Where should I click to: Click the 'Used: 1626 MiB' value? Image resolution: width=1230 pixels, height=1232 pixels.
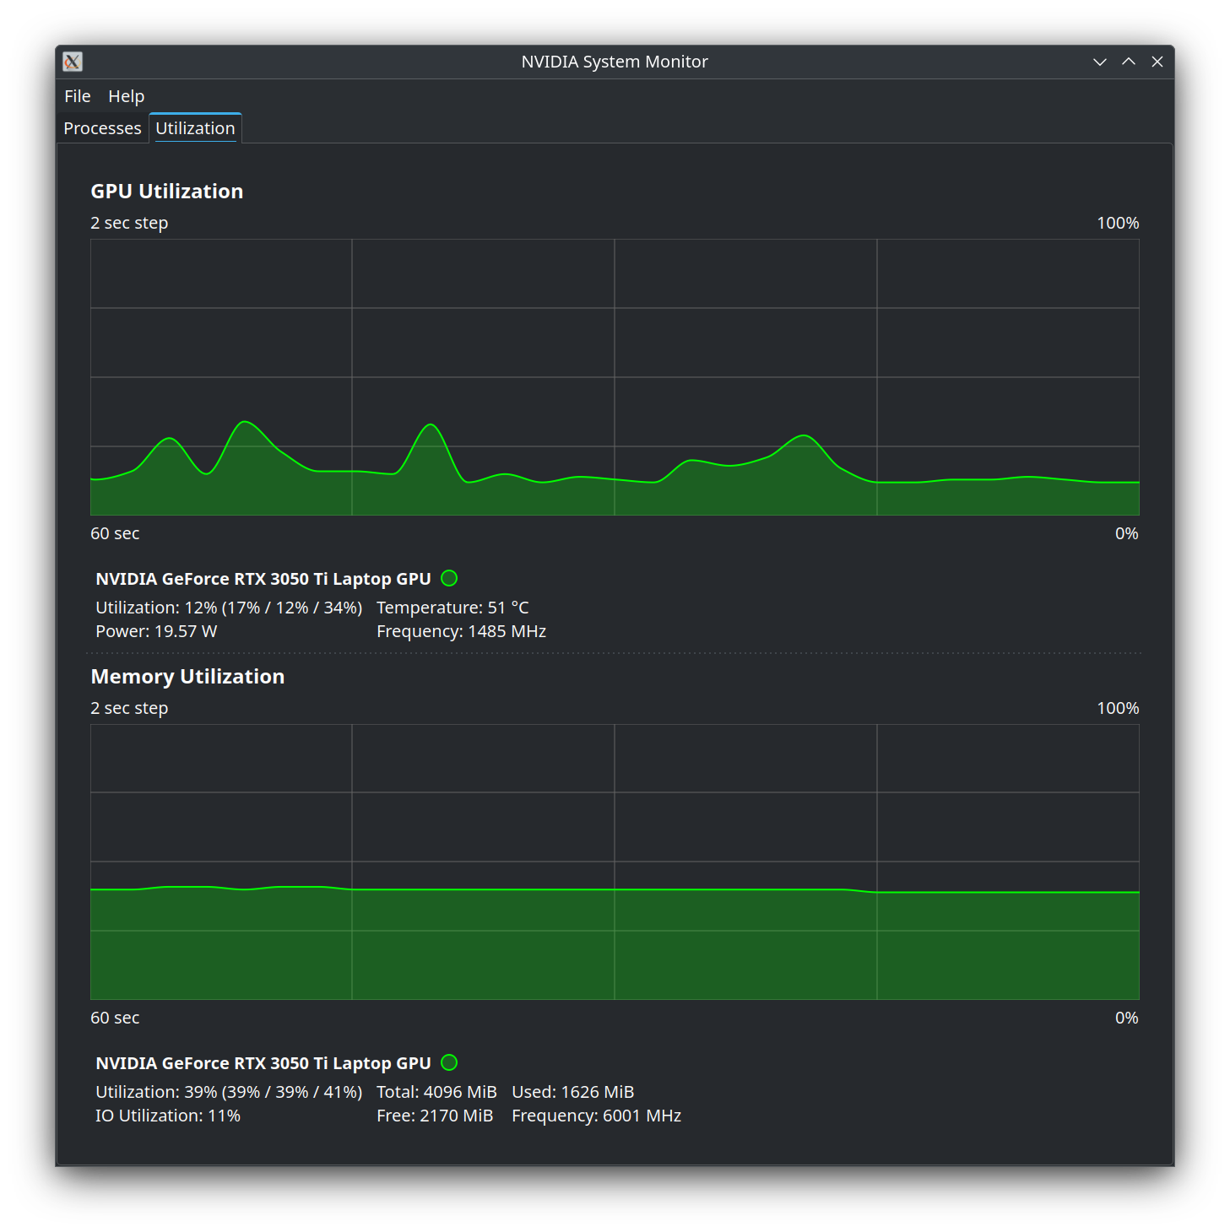pos(572,1092)
